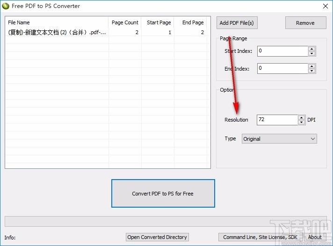Viewport: 333px width, 246px height.
Task: Click the Page Count value 2 cell
Action: (x=125, y=32)
